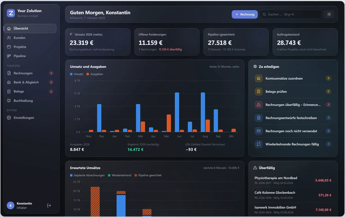Create new invoice with Rechnung button
The height and width of the screenshot is (217, 345).
[245, 14]
